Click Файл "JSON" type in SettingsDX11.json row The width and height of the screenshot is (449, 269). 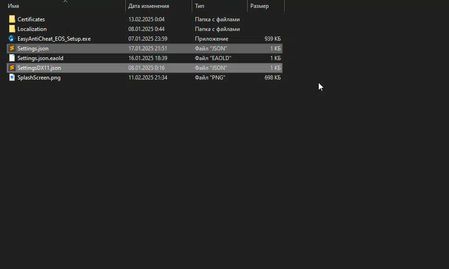coord(211,68)
